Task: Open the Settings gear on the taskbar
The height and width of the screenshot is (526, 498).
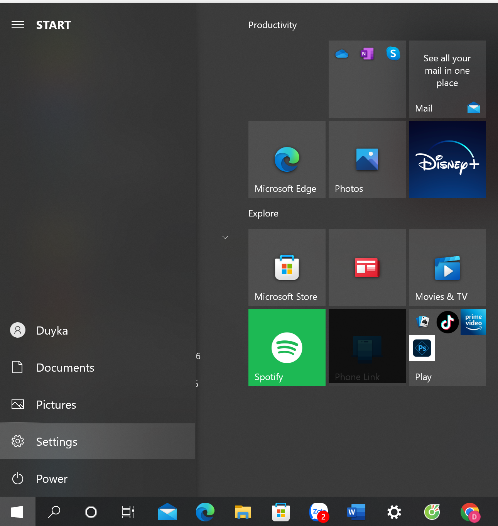Action: [x=394, y=512]
